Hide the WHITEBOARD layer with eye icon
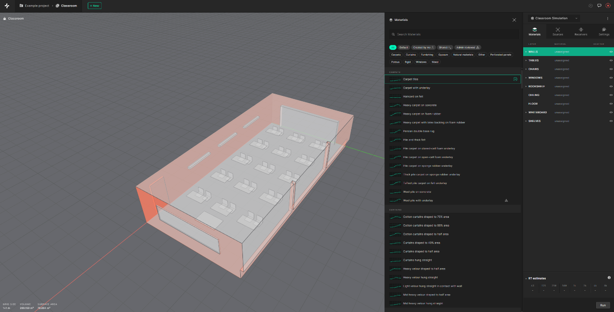614x312 pixels. [611, 112]
